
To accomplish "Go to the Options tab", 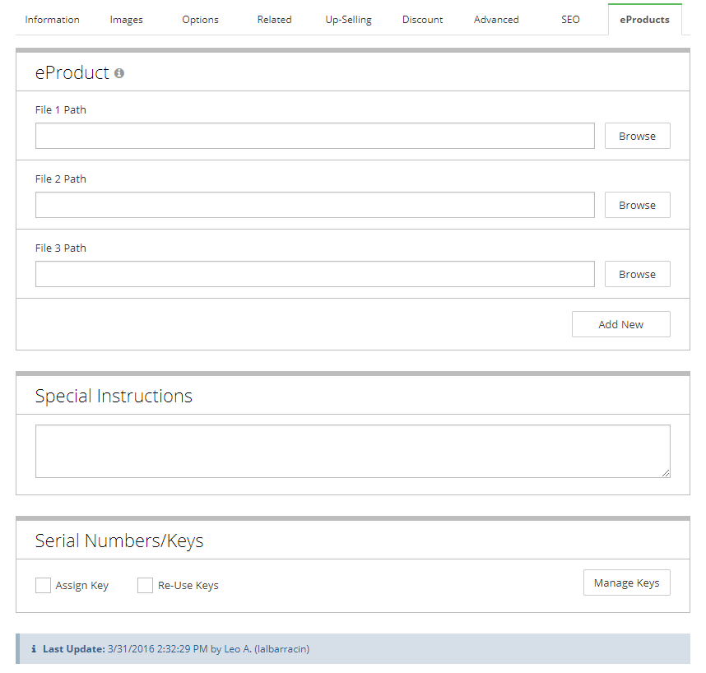I will click(x=200, y=20).
